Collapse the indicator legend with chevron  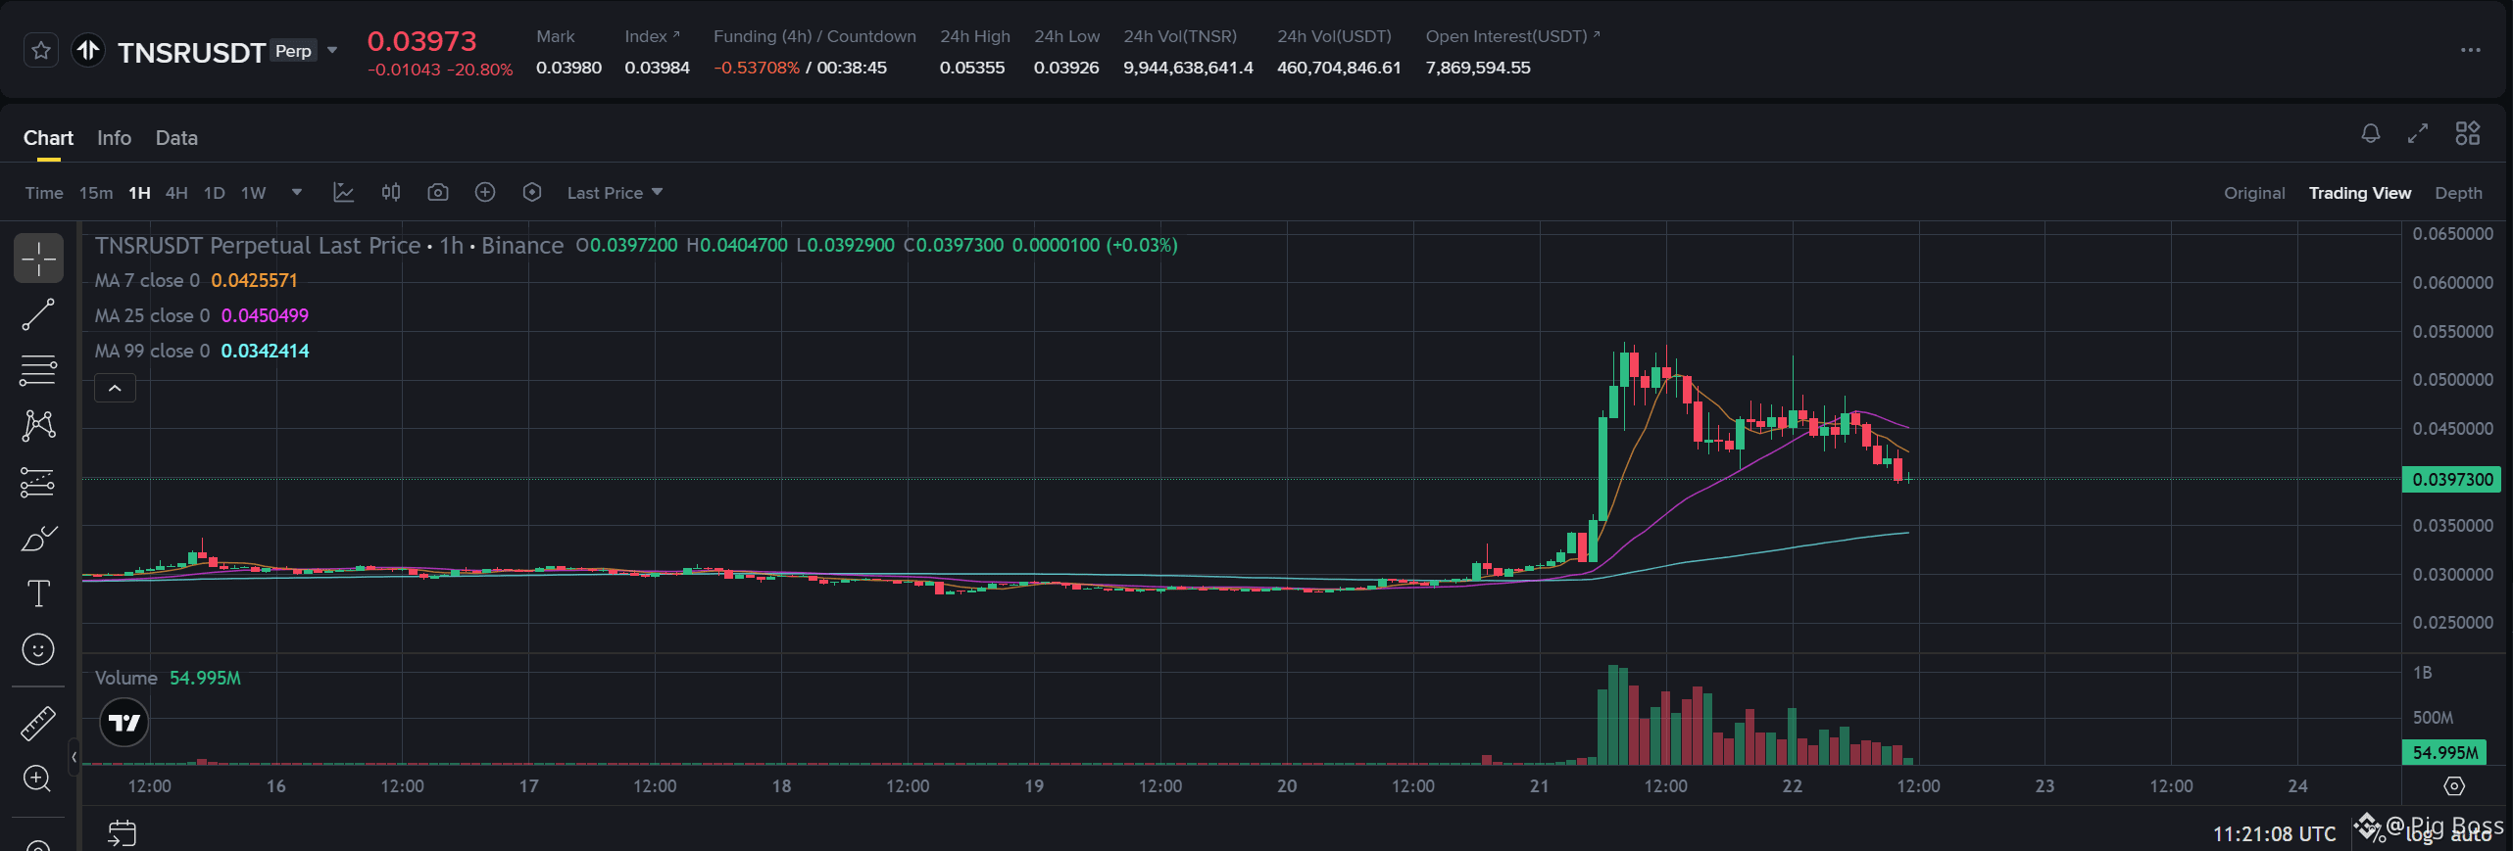[x=115, y=388]
